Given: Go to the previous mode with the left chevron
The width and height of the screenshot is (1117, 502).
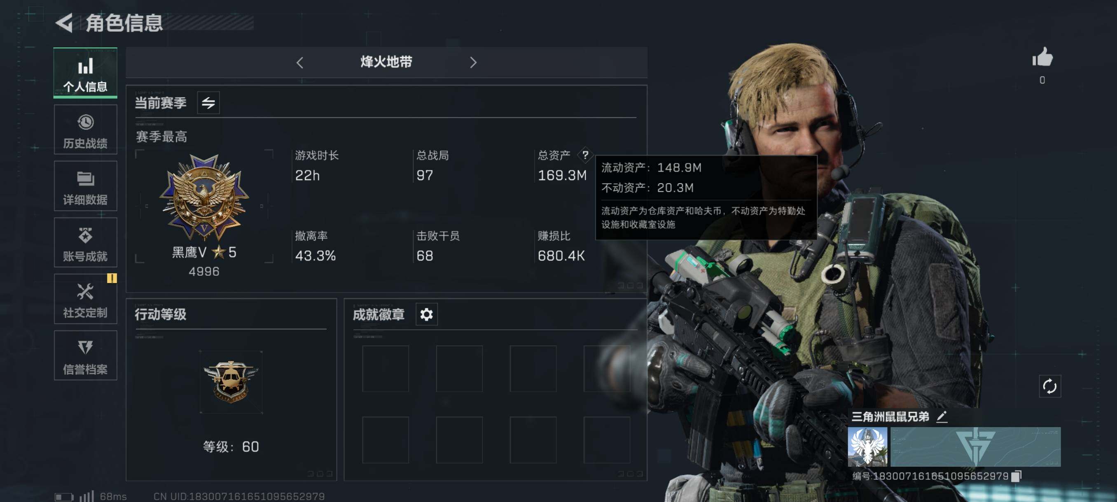Looking at the screenshot, I should [x=299, y=63].
